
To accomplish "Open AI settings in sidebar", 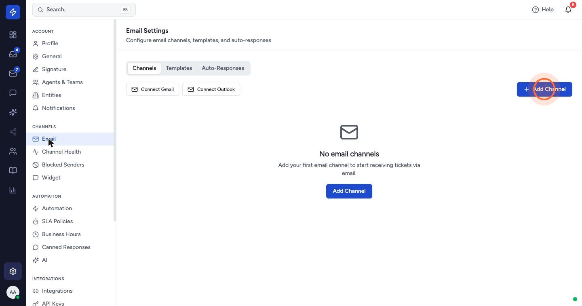I will click(x=70, y=260).
